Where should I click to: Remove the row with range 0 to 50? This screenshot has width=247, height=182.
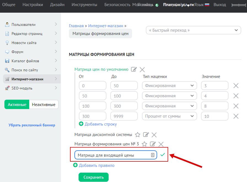(x=236, y=86)
